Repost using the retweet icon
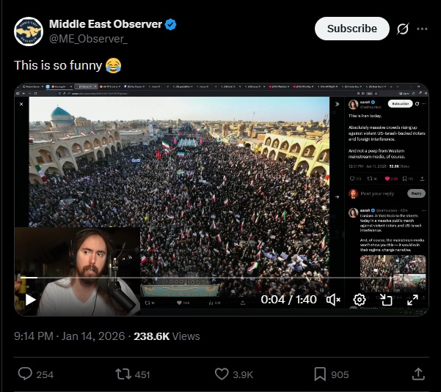Screen dimensions: 441x392 tap(123, 374)
